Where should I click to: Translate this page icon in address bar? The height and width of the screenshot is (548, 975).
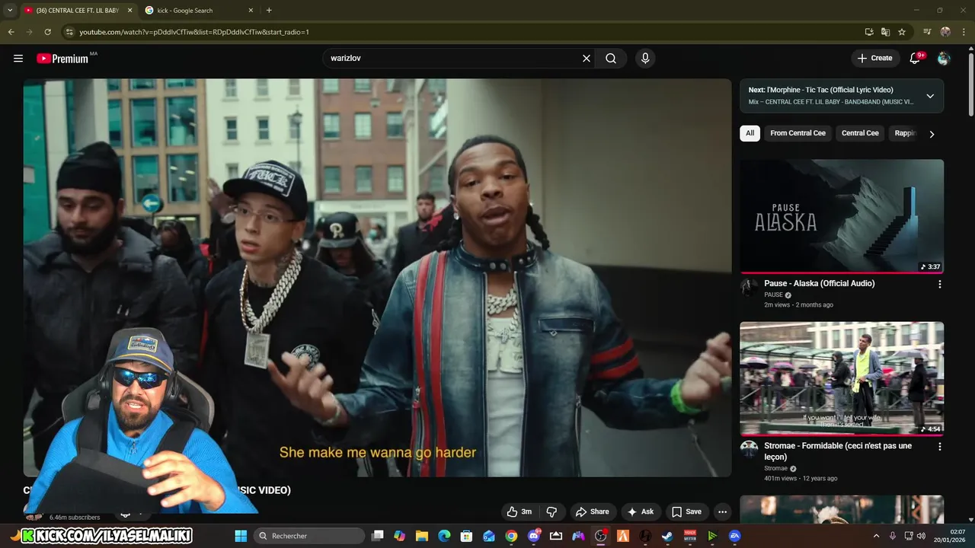(x=885, y=32)
